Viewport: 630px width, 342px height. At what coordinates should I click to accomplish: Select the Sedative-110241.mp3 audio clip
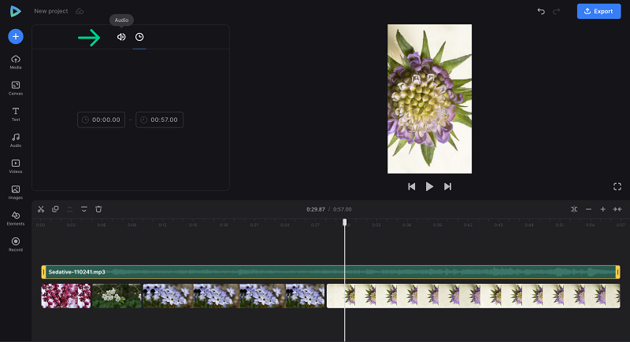tap(330, 272)
